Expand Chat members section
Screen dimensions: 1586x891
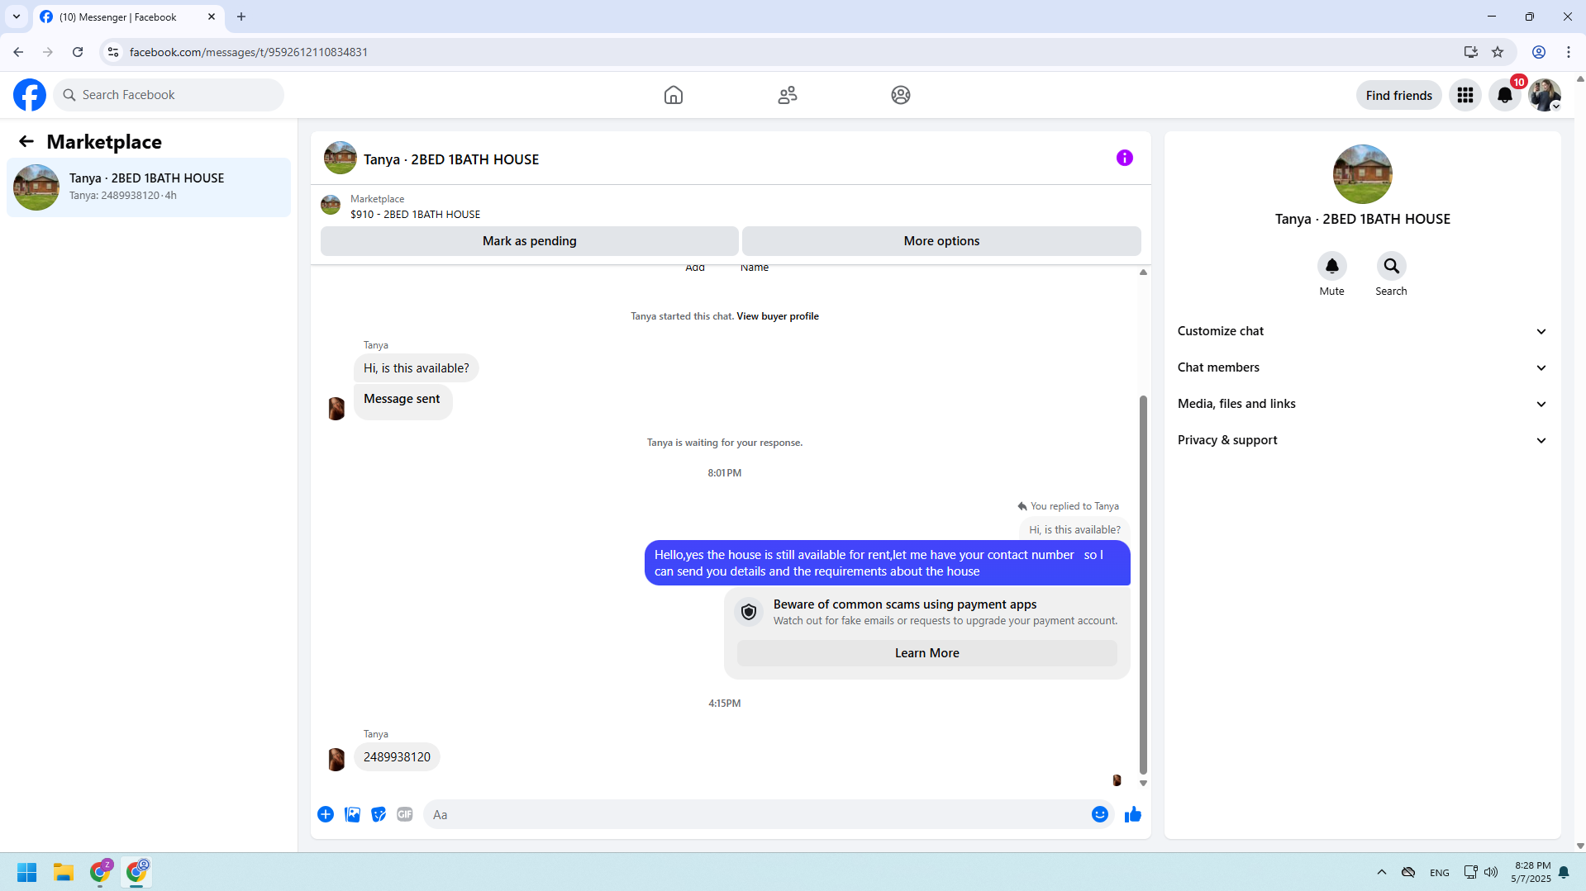point(1362,367)
